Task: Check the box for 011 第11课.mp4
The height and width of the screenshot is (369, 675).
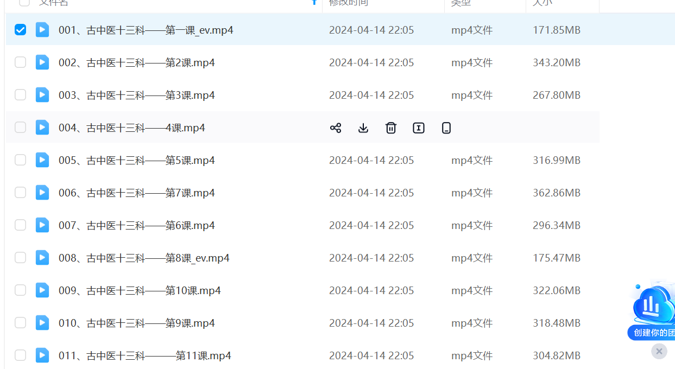Action: 20,355
